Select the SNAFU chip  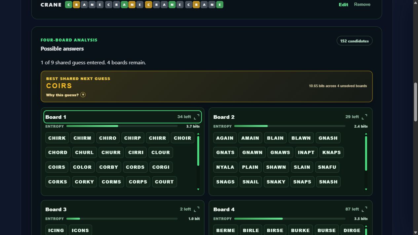point(327,167)
